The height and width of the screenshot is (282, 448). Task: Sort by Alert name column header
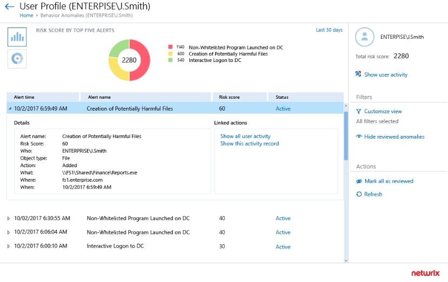pos(146,97)
